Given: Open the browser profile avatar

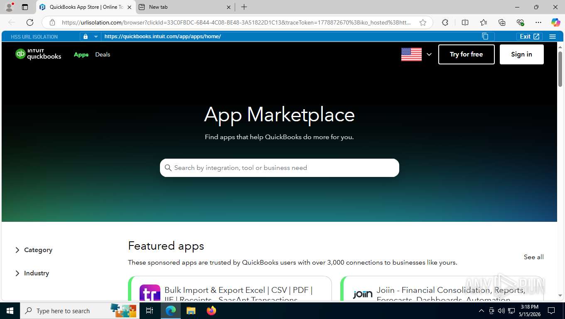Looking at the screenshot, I should [x=9, y=7].
